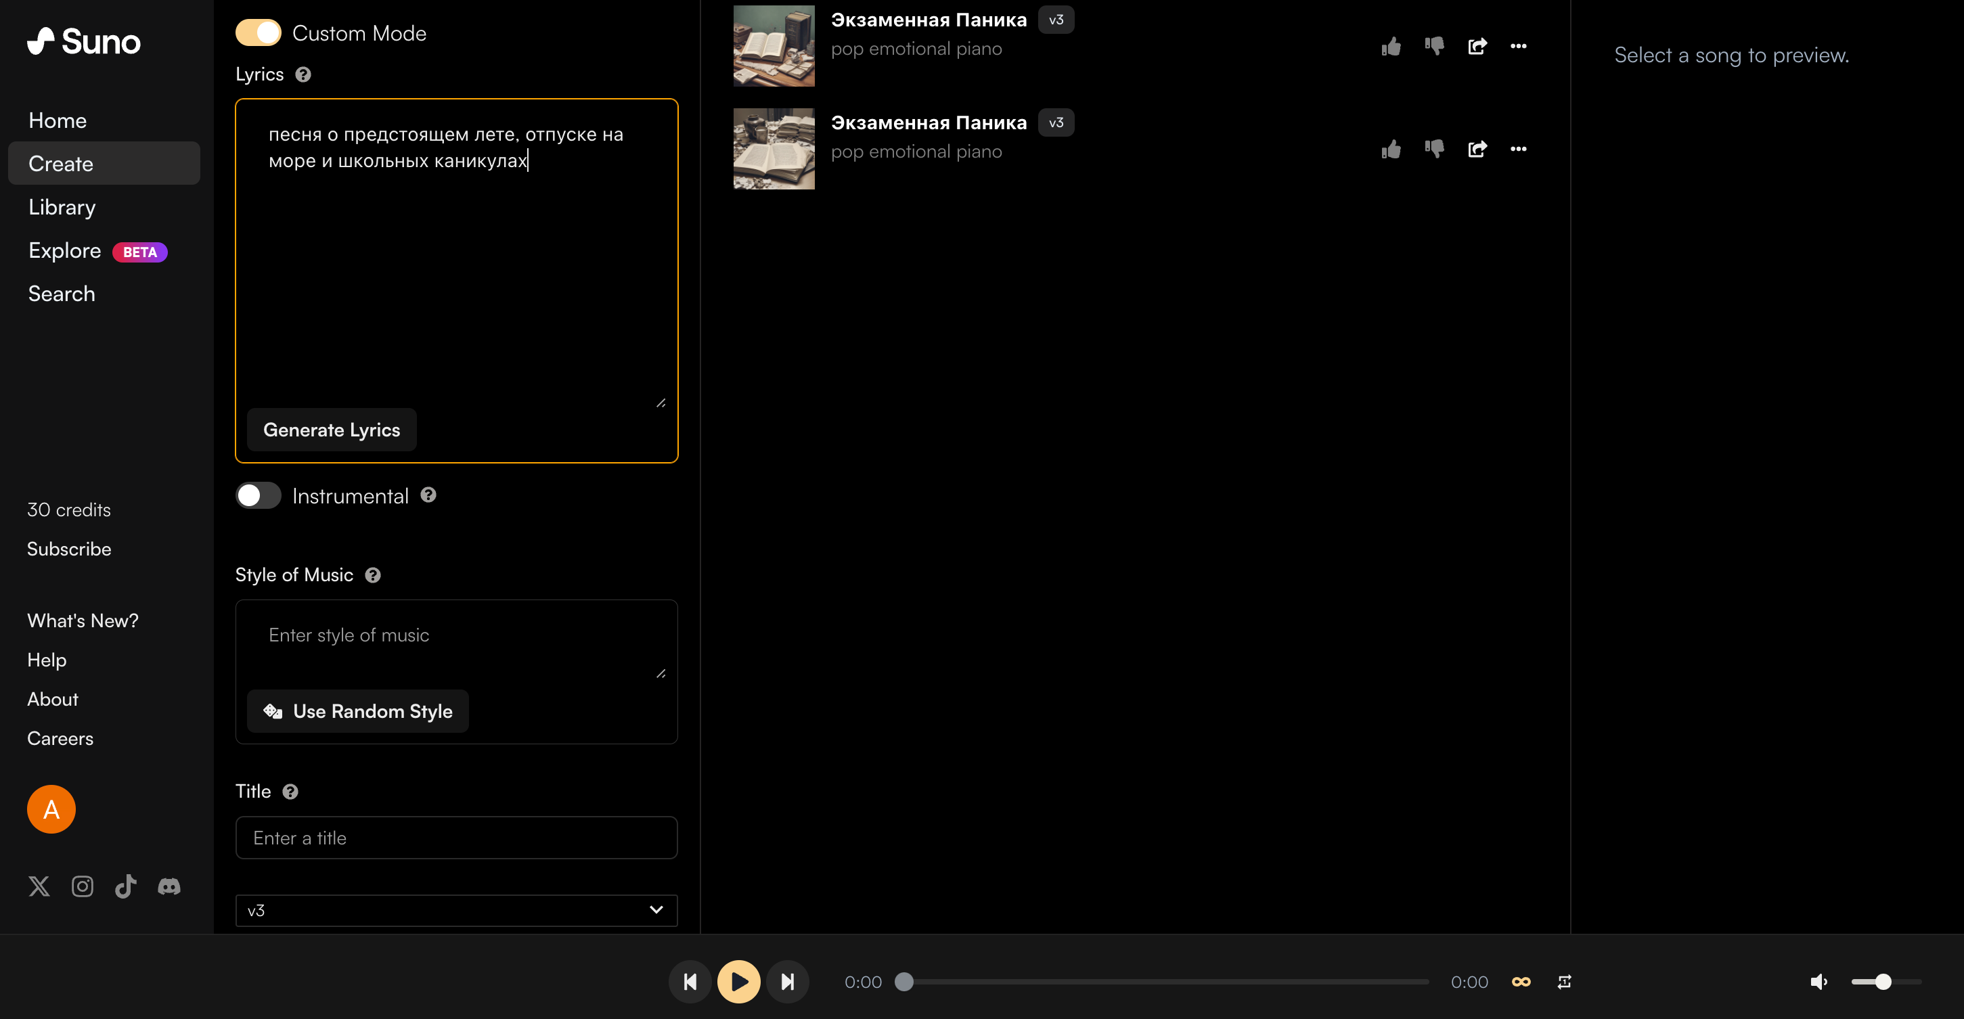Open the Create page
Image resolution: width=1964 pixels, height=1019 pixels.
pyautogui.click(x=104, y=164)
